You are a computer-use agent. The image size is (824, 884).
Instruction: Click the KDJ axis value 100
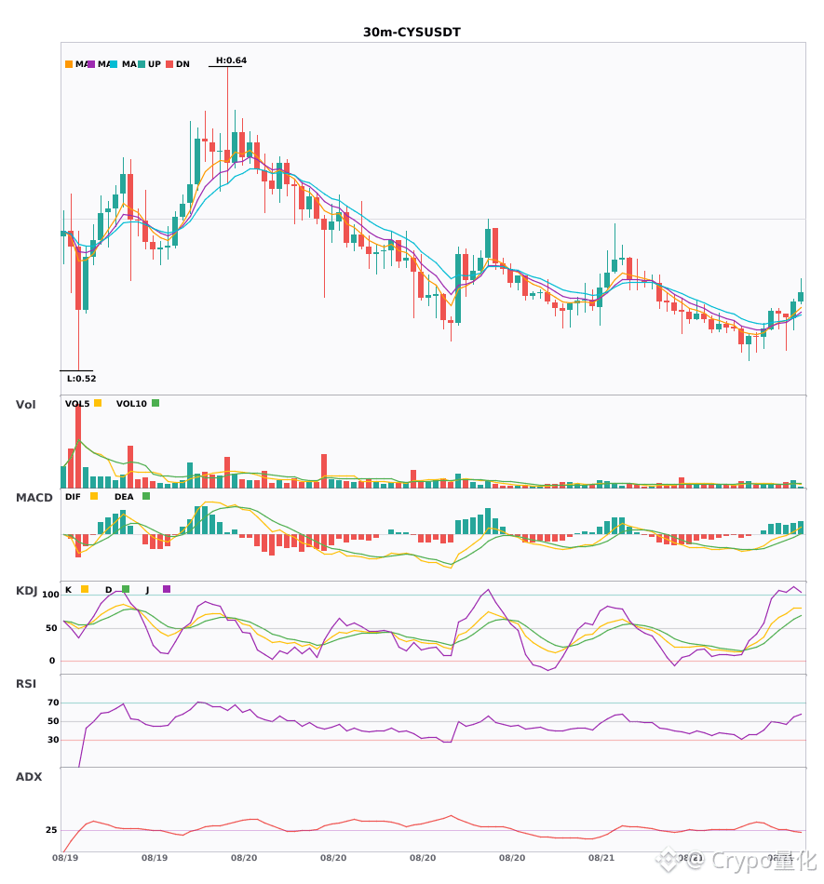pos(51,595)
